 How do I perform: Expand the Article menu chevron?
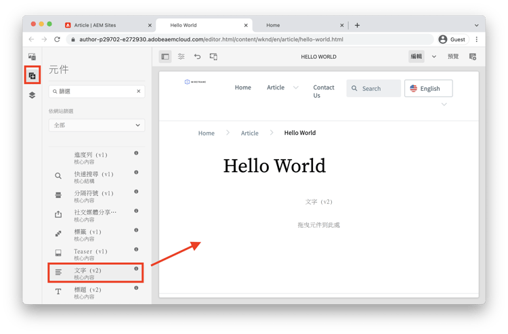click(x=296, y=87)
